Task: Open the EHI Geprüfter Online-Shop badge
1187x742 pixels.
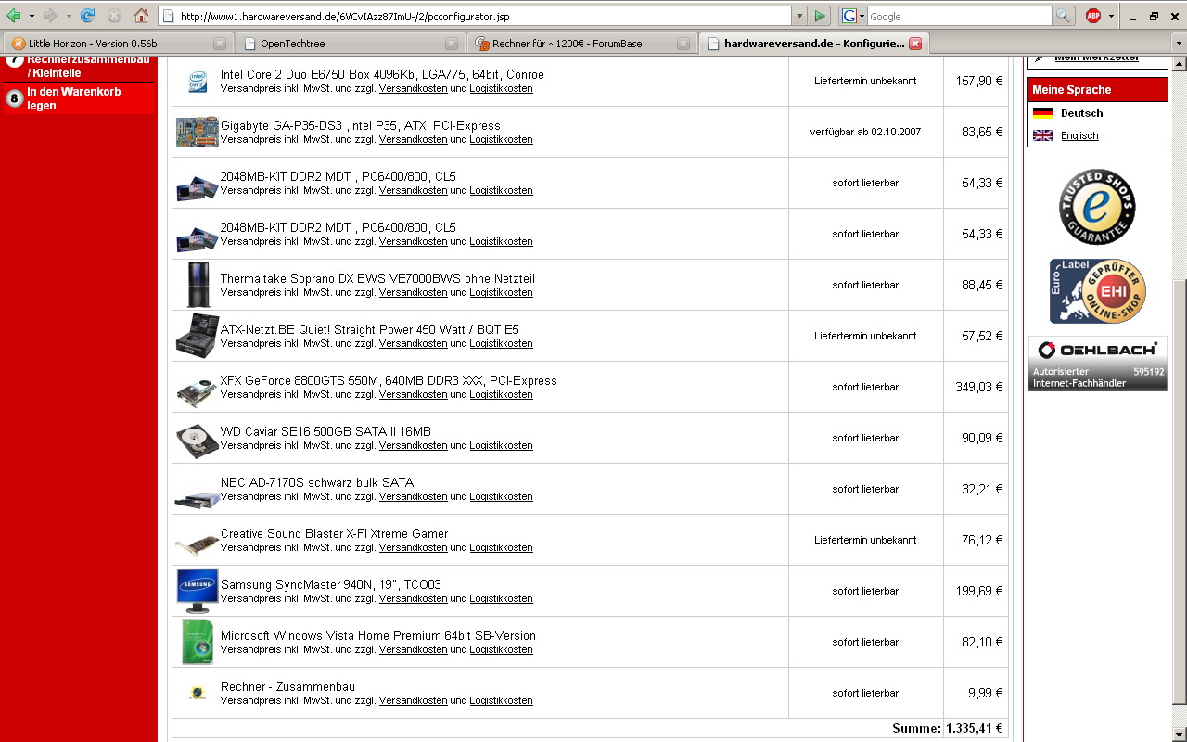Action: pos(1097,291)
